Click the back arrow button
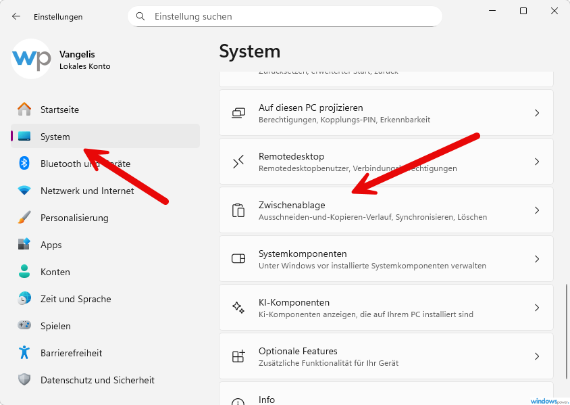Screen dimensions: 570x405 pos(15,16)
